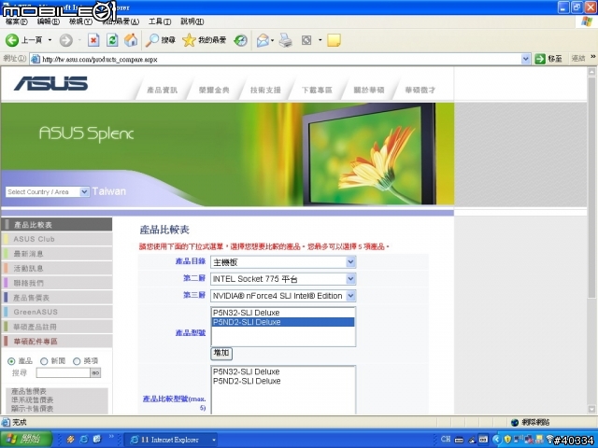This screenshot has width=598, height=448.
Task: Click the page scrollbar up arrow
Action: [591, 72]
